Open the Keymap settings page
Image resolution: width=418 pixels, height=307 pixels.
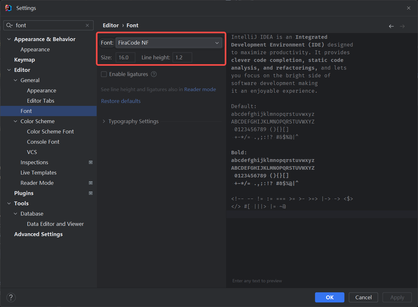click(x=24, y=60)
